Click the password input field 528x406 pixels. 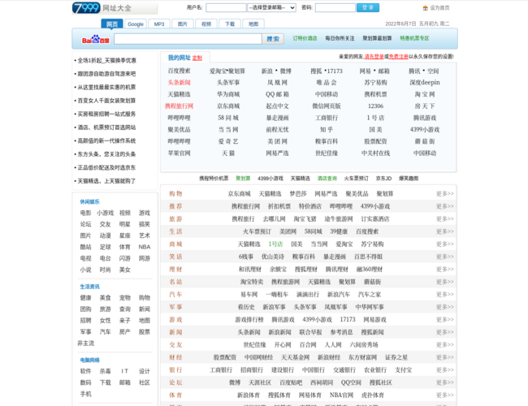(335, 7)
